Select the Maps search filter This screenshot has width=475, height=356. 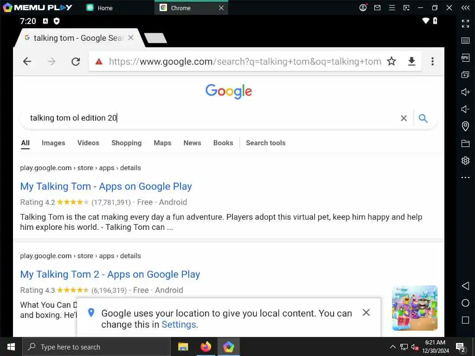[162, 143]
